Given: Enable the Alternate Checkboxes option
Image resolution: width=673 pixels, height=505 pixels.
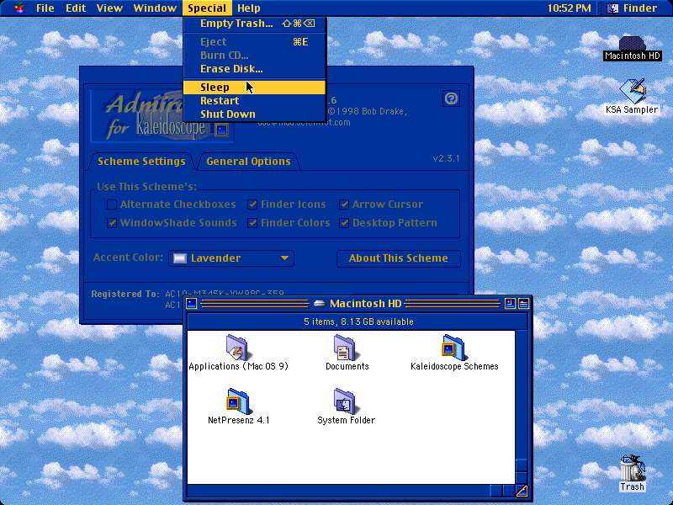Looking at the screenshot, I should click(x=112, y=205).
